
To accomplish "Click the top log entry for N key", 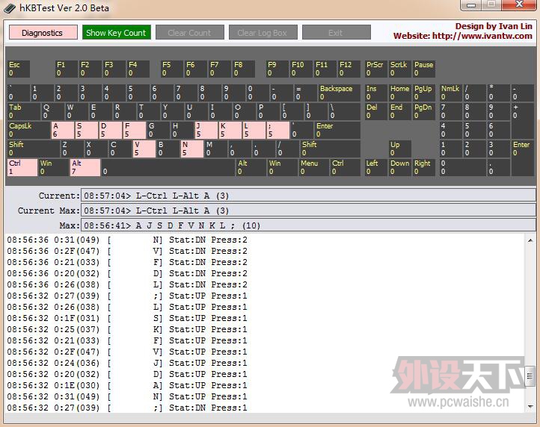I will (127, 240).
